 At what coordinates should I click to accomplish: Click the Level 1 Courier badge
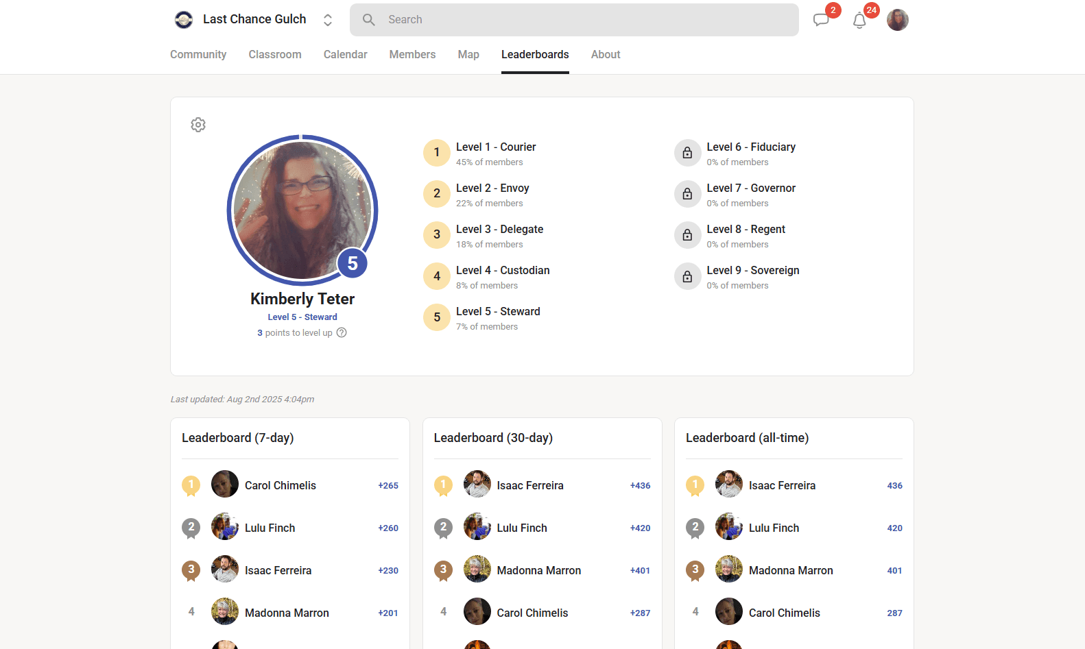437,153
